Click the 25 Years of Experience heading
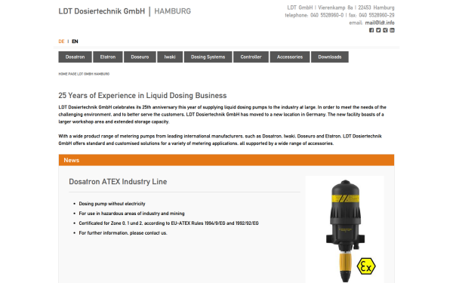Image resolution: width=453 pixels, height=283 pixels. 143,96
